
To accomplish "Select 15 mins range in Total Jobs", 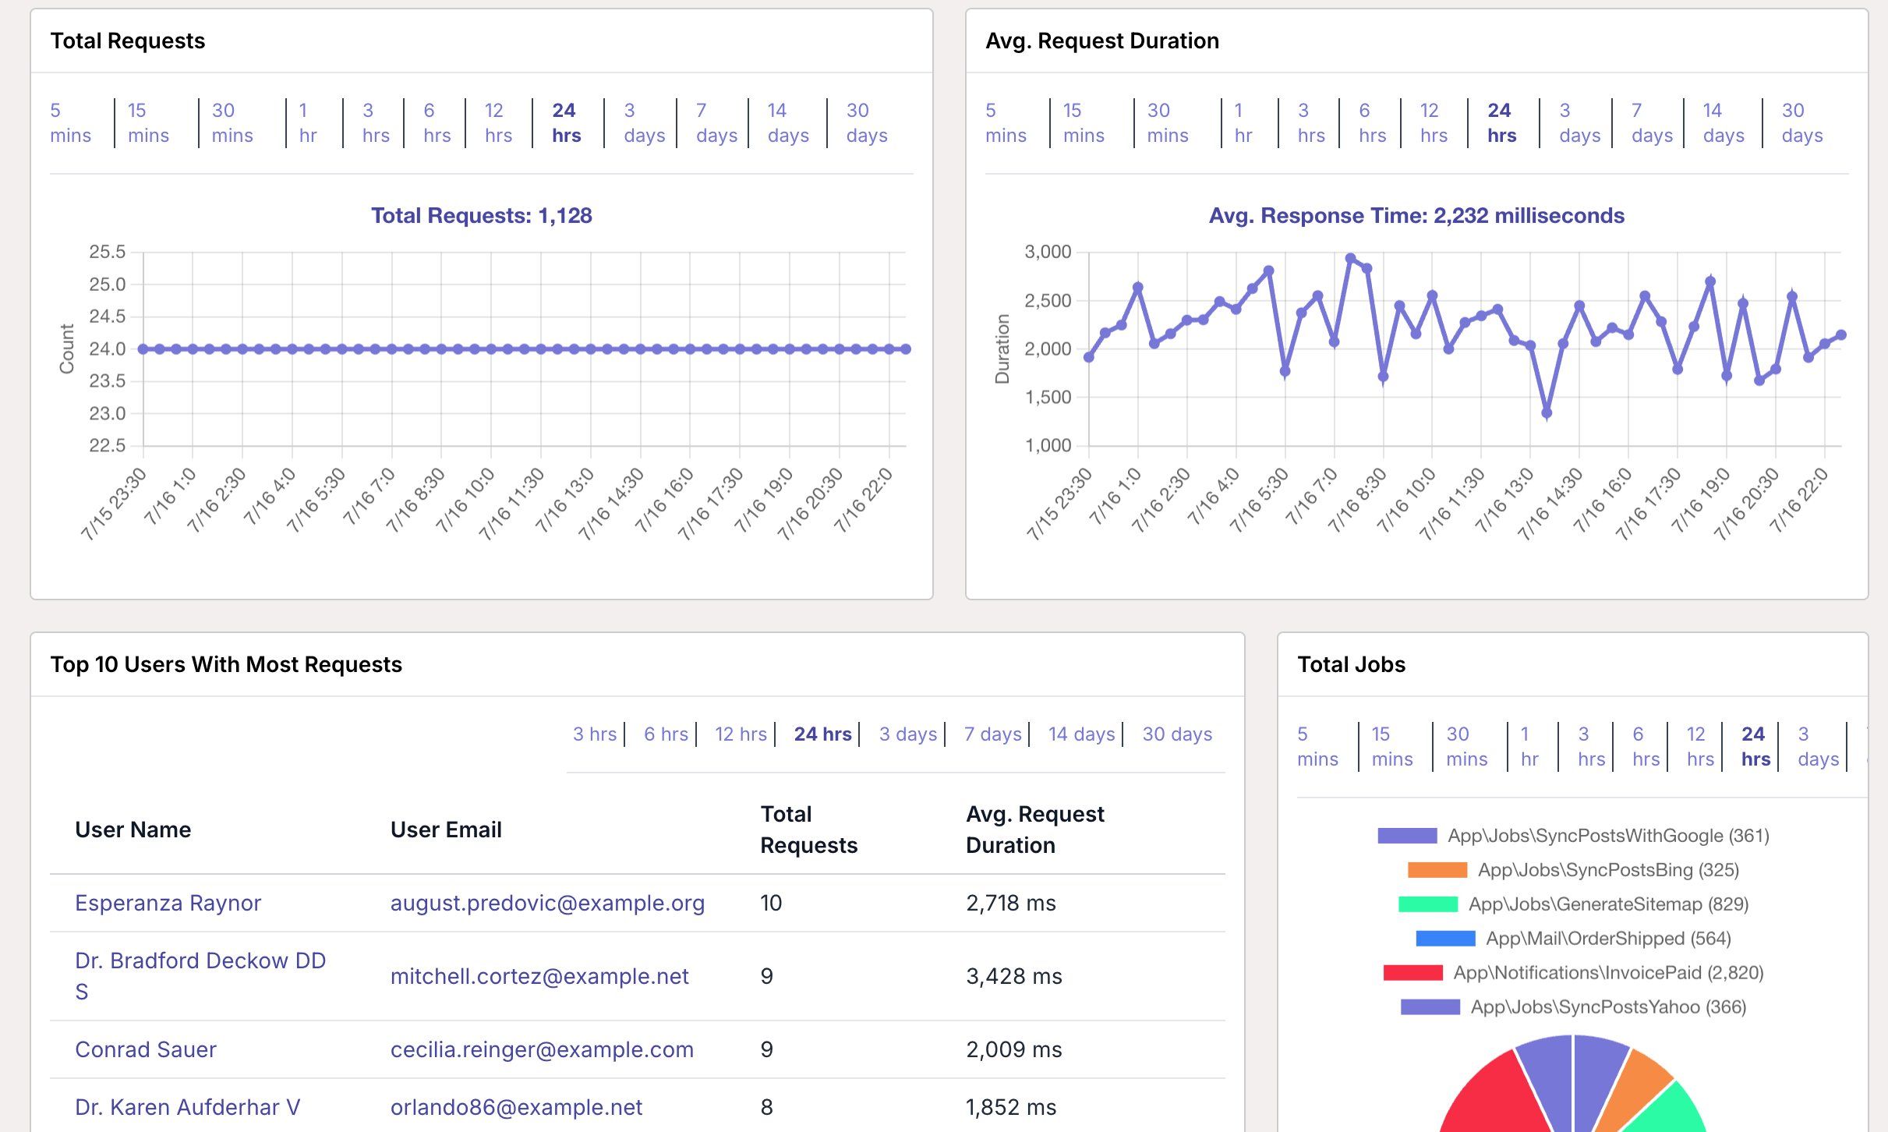I will (x=1392, y=747).
